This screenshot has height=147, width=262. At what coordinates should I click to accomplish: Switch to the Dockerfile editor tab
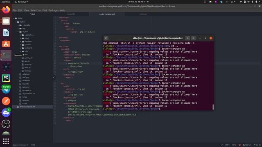(71, 14)
